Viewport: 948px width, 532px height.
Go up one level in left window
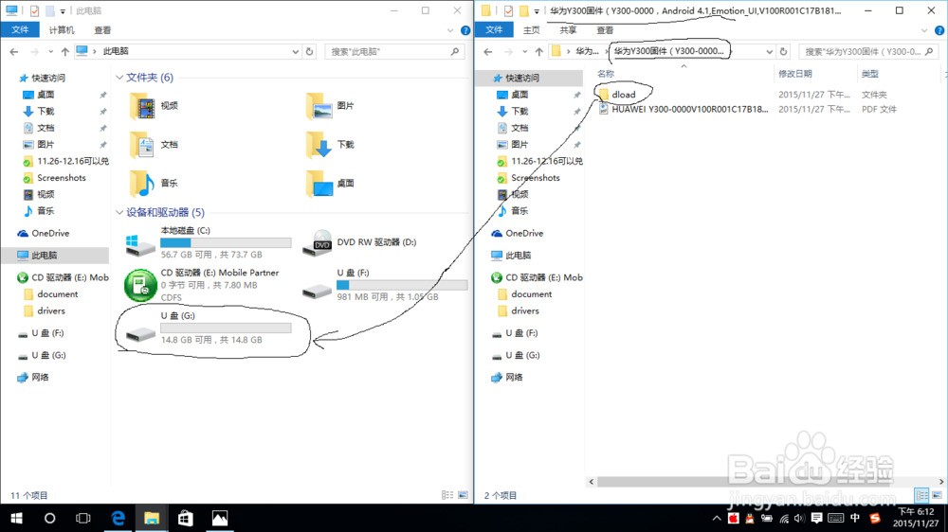pyautogui.click(x=64, y=51)
